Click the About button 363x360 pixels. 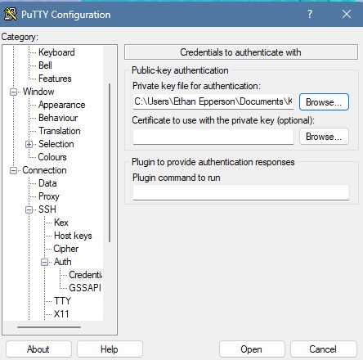pyautogui.click(x=38, y=349)
